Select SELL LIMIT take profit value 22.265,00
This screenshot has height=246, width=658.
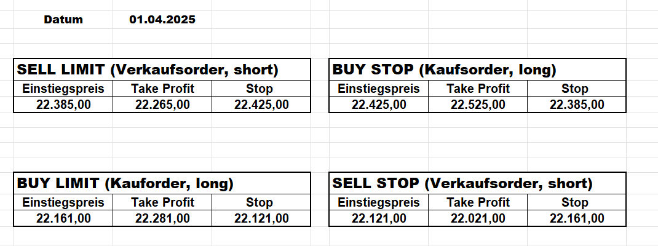162,105
